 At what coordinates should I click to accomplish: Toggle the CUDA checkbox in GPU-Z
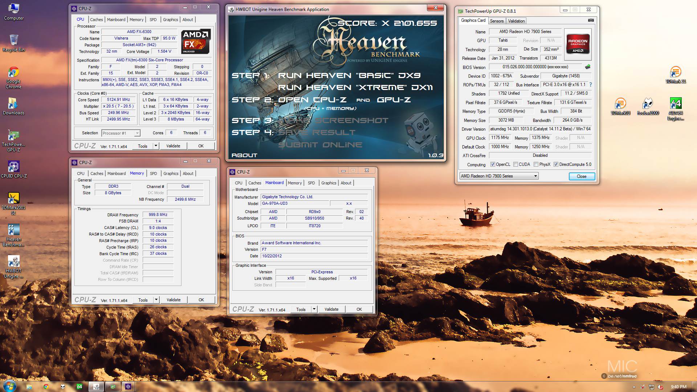pyautogui.click(x=515, y=164)
